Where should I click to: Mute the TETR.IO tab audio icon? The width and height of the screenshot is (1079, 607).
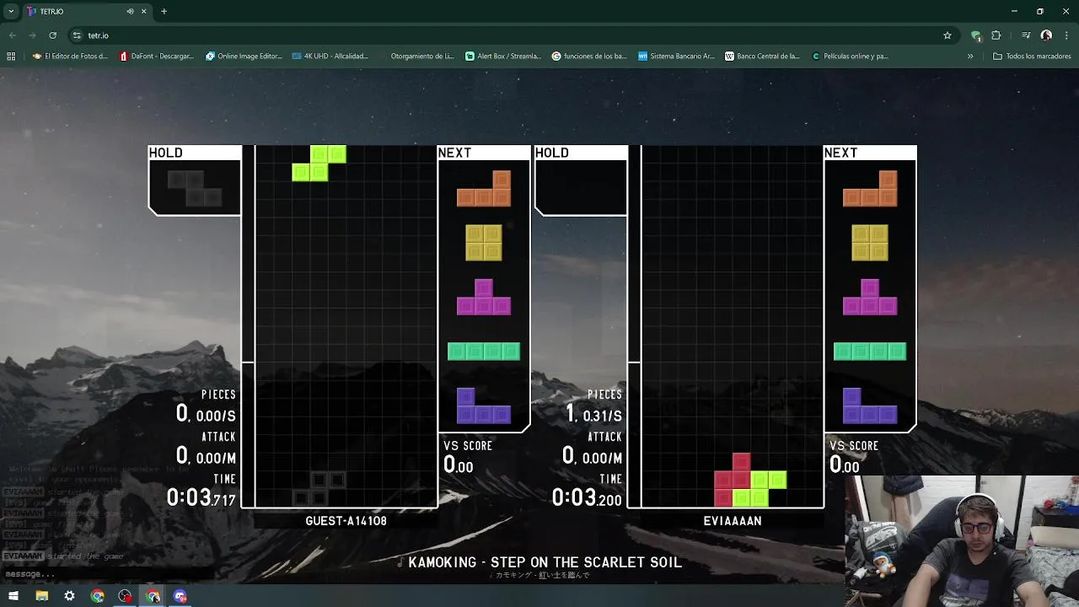130,12
